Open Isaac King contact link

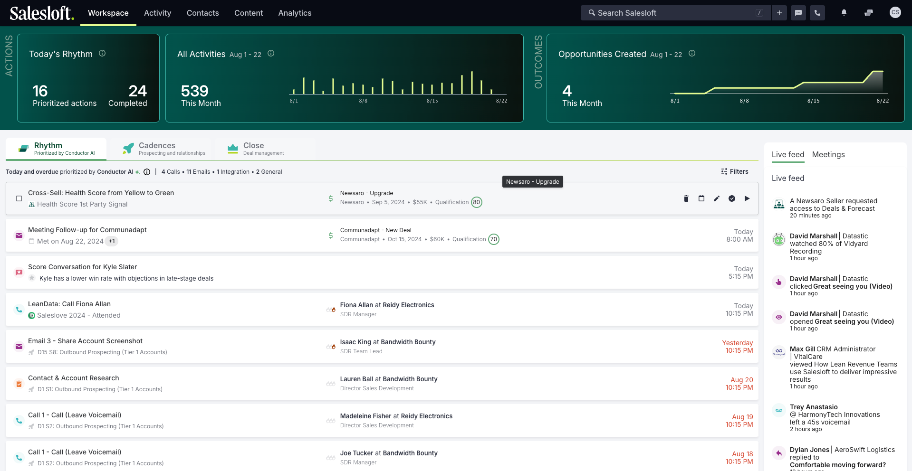pos(355,342)
